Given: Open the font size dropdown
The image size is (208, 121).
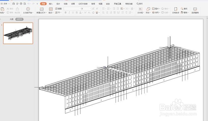Looking at the screenshot, I should (x=90, y=9).
